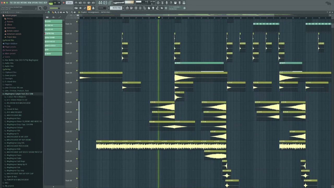This screenshot has height=188, width=334.
Task: Open the help question mark icon
Action: [171, 3]
